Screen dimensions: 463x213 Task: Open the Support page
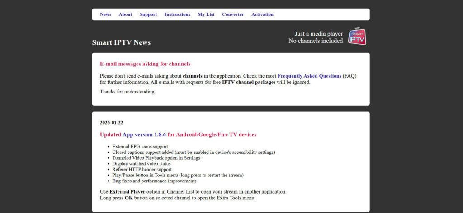coord(148,14)
